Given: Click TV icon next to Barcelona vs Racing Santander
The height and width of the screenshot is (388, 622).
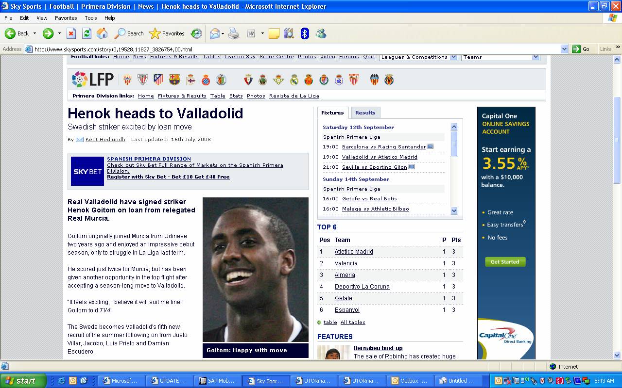Looking at the screenshot, I should click(x=430, y=146).
